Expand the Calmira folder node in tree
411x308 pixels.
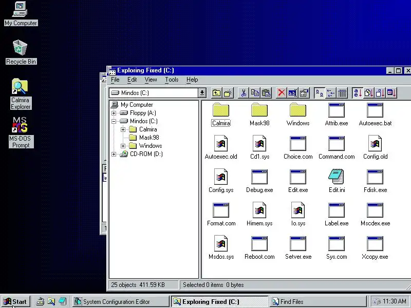point(123,129)
